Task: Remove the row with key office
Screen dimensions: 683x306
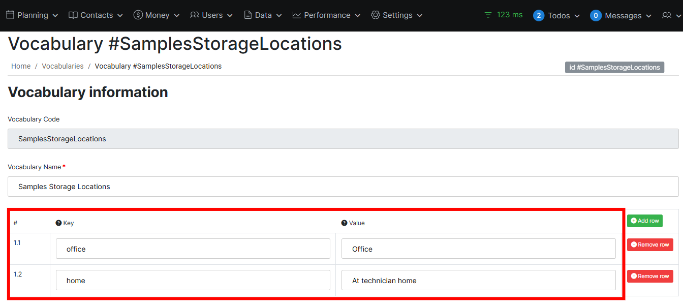Action: [x=650, y=245]
